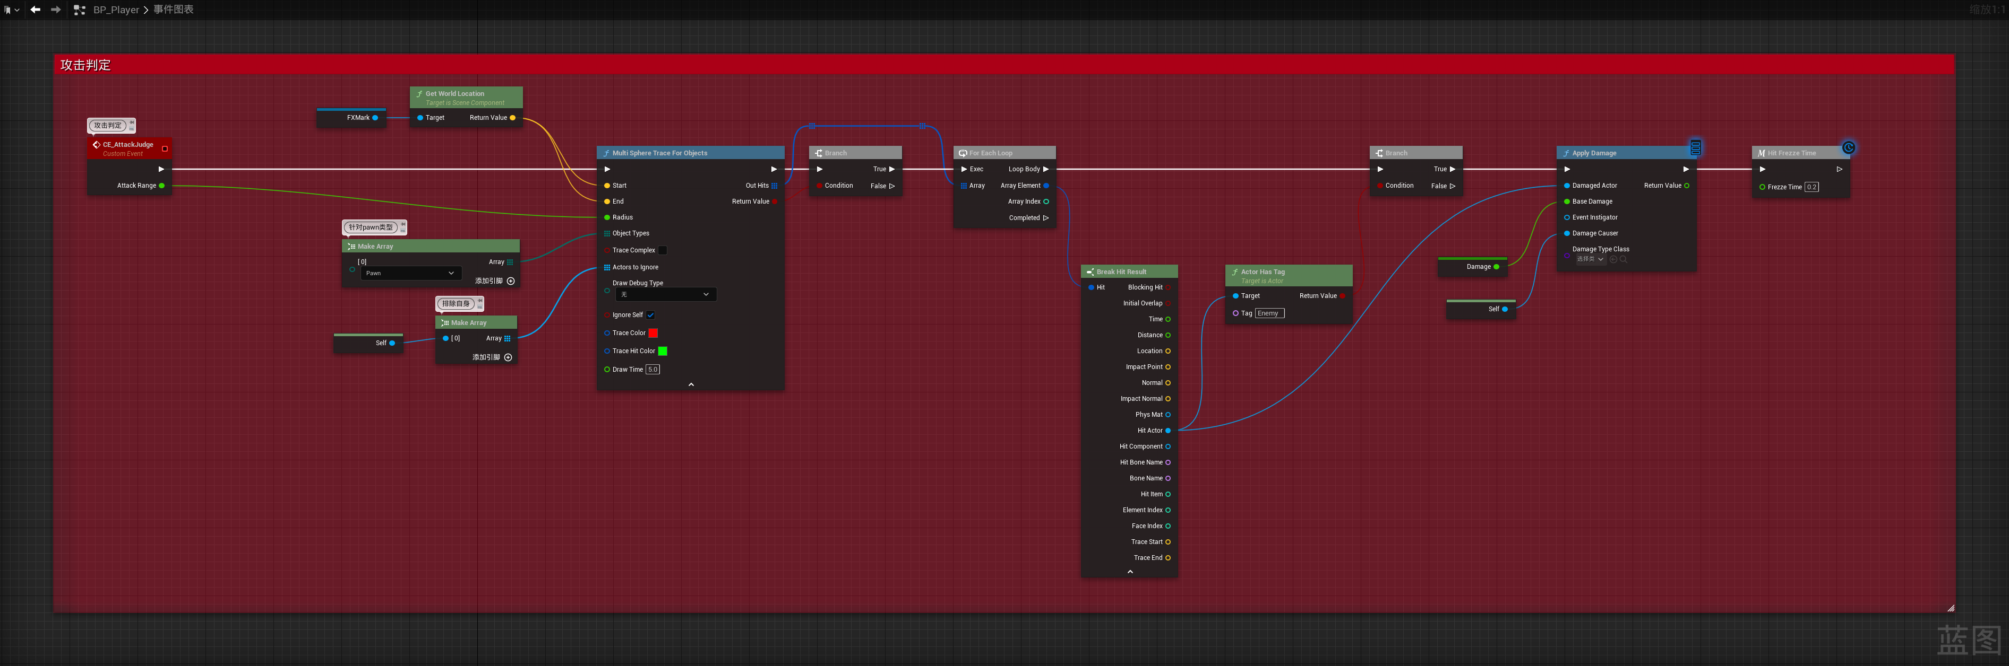This screenshot has width=2009, height=666.
Task: Uncheck the Ignore Self checkbox
Action: [x=650, y=314]
